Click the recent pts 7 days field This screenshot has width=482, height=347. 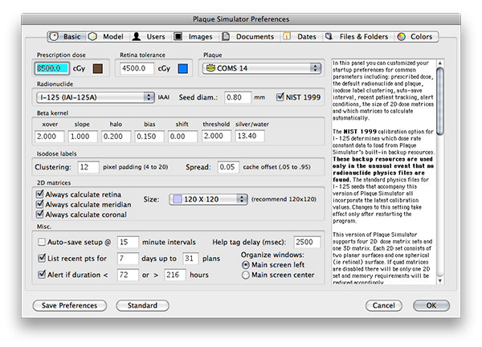coord(128,258)
